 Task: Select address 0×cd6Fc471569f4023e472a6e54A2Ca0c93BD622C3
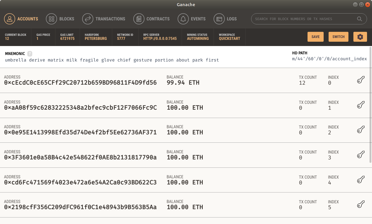[x=80, y=183]
